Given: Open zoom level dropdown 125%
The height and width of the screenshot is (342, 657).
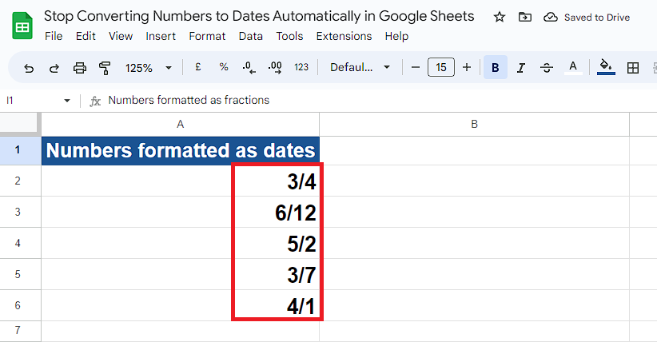Looking at the screenshot, I should coord(149,67).
